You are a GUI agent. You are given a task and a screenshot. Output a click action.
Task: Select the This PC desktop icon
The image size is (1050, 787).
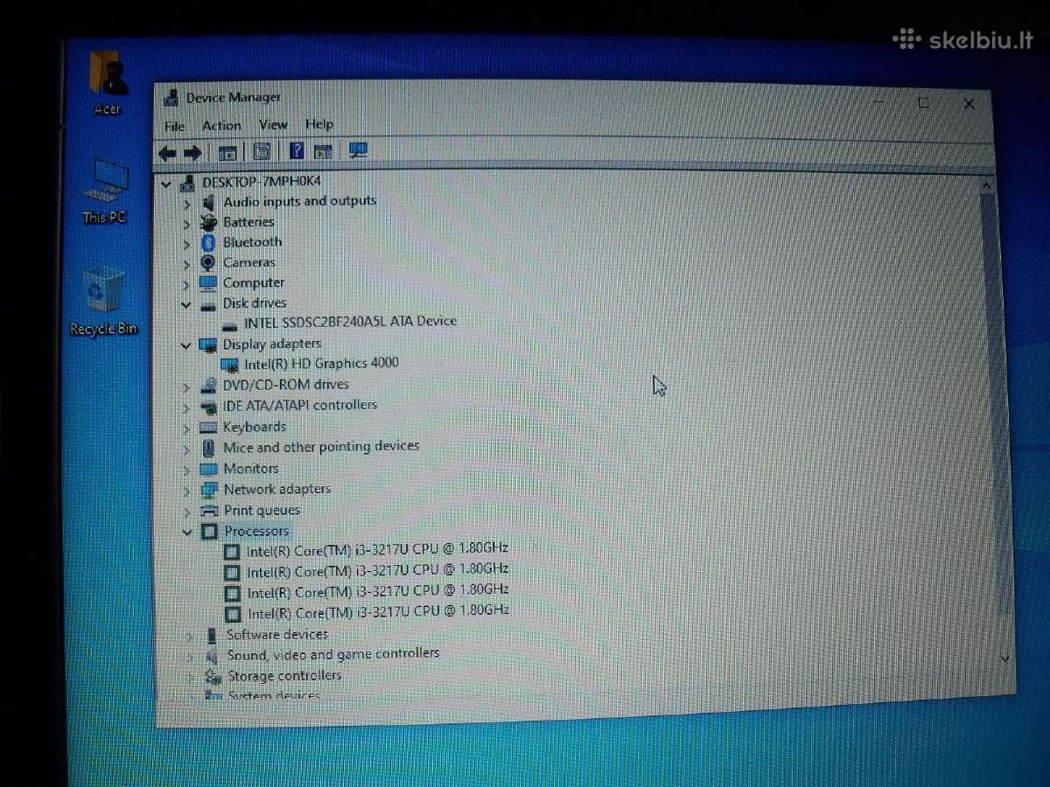pos(105,191)
